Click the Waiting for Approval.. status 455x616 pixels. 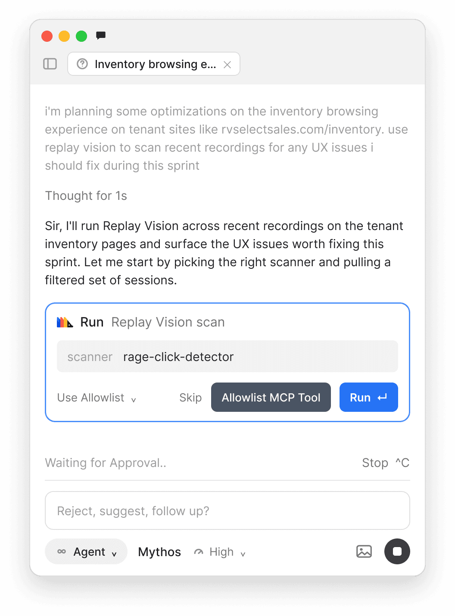click(x=106, y=463)
